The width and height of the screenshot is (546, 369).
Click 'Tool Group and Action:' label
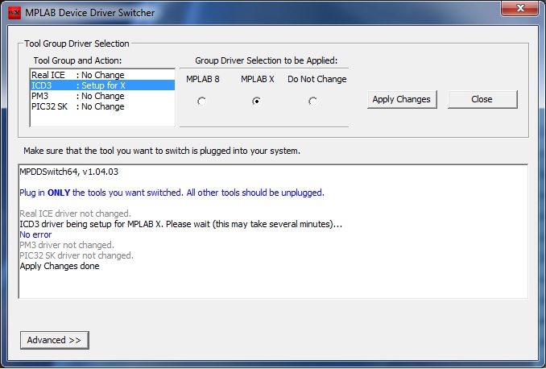(x=77, y=60)
